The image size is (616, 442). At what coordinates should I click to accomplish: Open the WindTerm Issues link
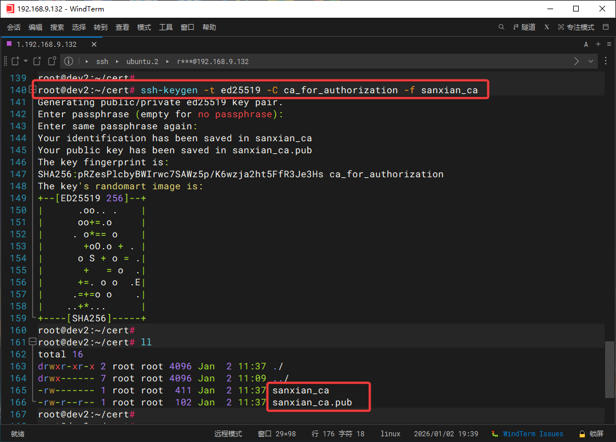533,434
